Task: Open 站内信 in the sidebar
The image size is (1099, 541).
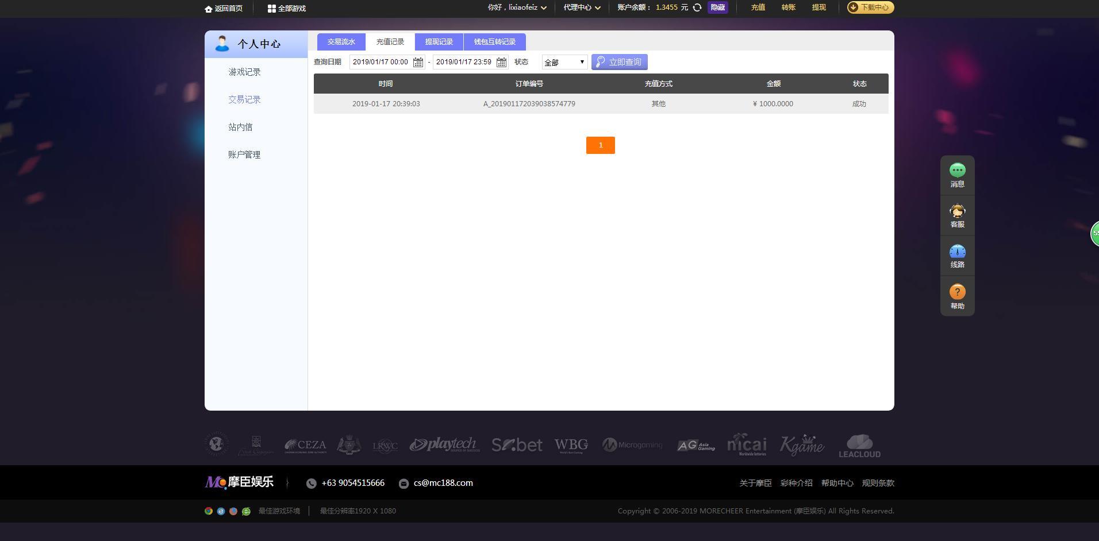Action: coord(240,127)
